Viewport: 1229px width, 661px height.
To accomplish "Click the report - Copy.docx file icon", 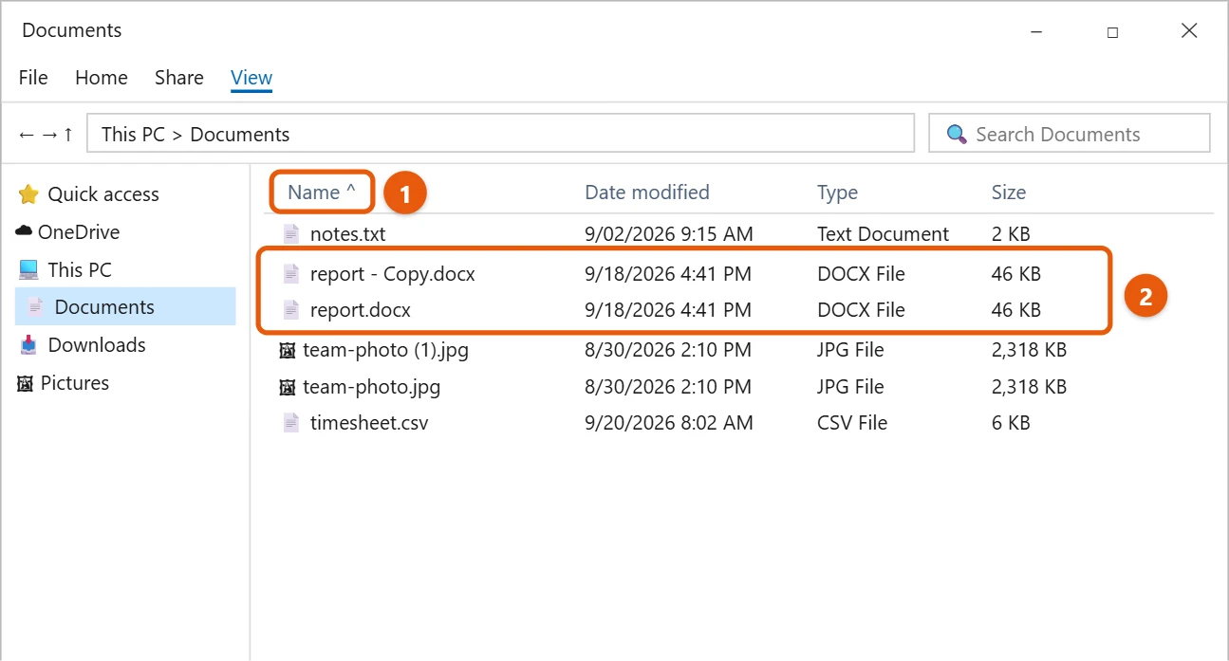I will pyautogui.click(x=291, y=274).
